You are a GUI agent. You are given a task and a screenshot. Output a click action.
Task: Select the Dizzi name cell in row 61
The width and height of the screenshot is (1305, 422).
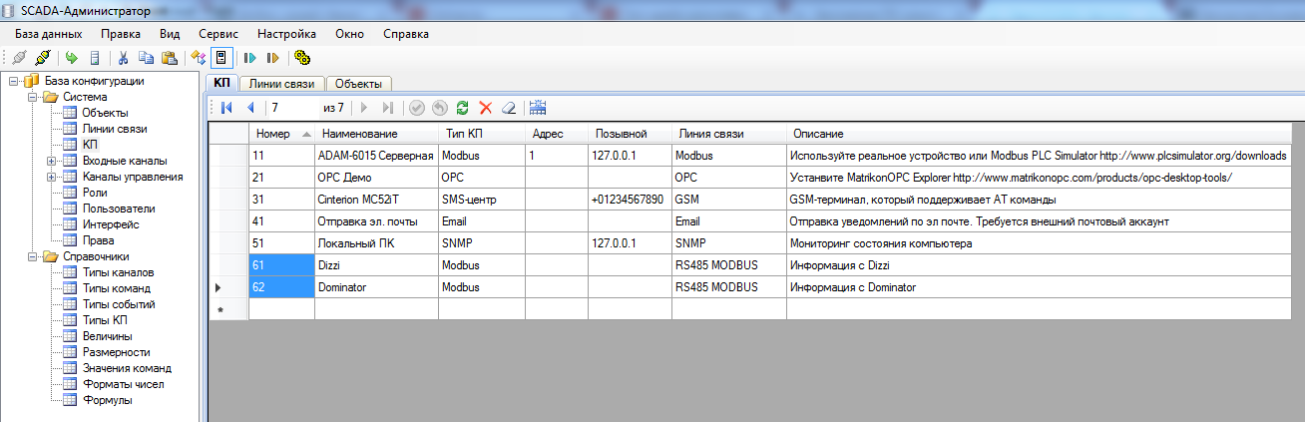tap(375, 265)
